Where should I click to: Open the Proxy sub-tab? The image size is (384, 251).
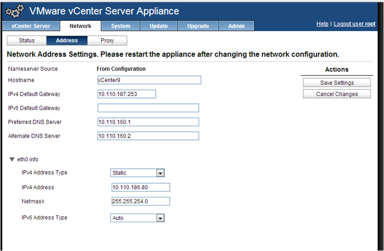pyautogui.click(x=107, y=41)
